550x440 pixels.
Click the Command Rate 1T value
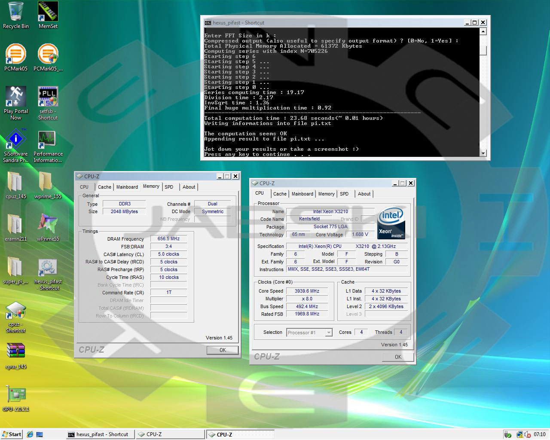coord(168,293)
